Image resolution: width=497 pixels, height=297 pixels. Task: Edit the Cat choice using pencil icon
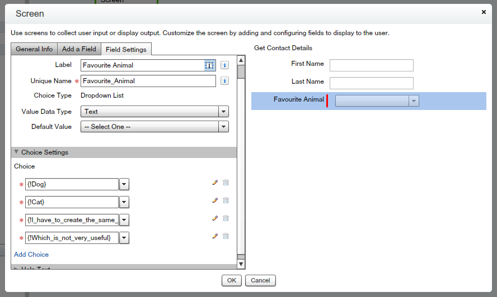[215, 200]
